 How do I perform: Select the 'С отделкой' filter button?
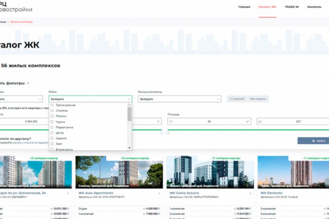237,99
